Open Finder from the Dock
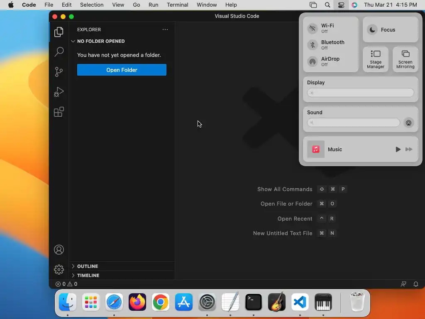 click(x=68, y=302)
